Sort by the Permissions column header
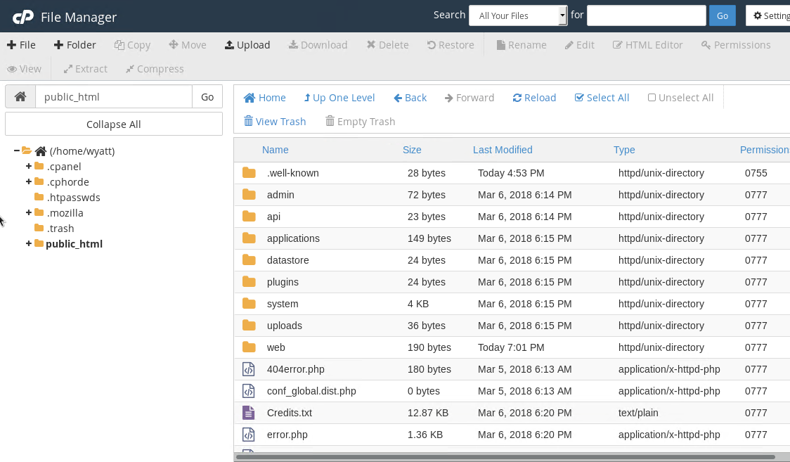 pos(765,150)
